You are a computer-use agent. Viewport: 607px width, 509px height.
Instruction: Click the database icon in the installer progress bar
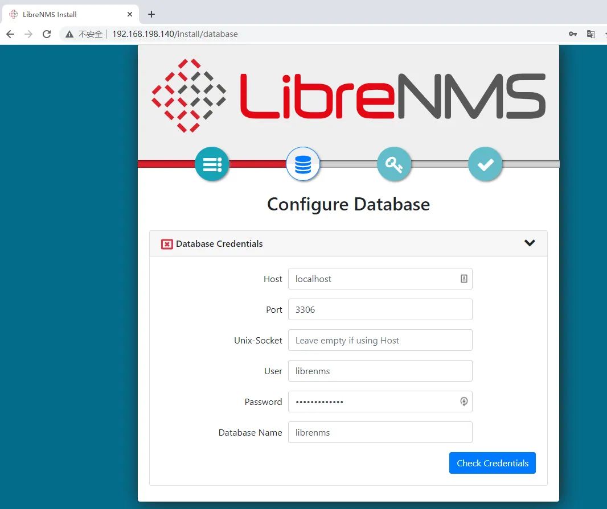[303, 164]
